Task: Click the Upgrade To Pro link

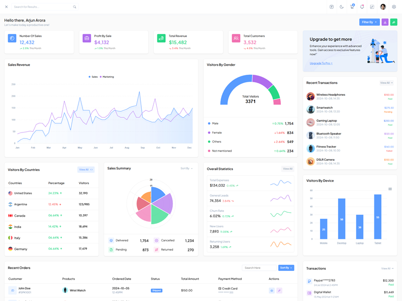Action: click(x=321, y=63)
